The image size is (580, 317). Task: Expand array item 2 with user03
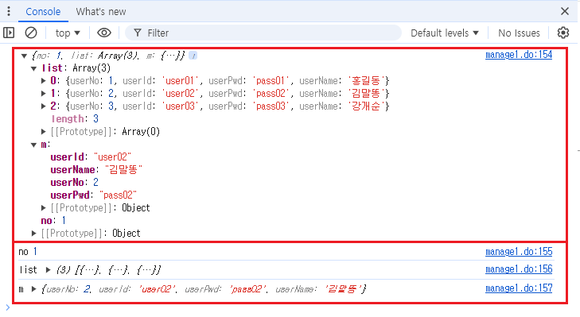coord(43,106)
